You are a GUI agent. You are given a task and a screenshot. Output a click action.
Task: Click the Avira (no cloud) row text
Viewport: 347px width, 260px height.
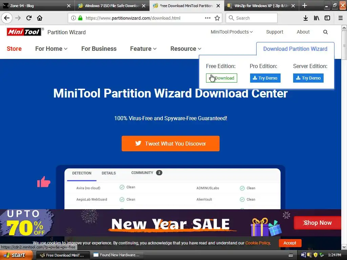tap(88, 188)
